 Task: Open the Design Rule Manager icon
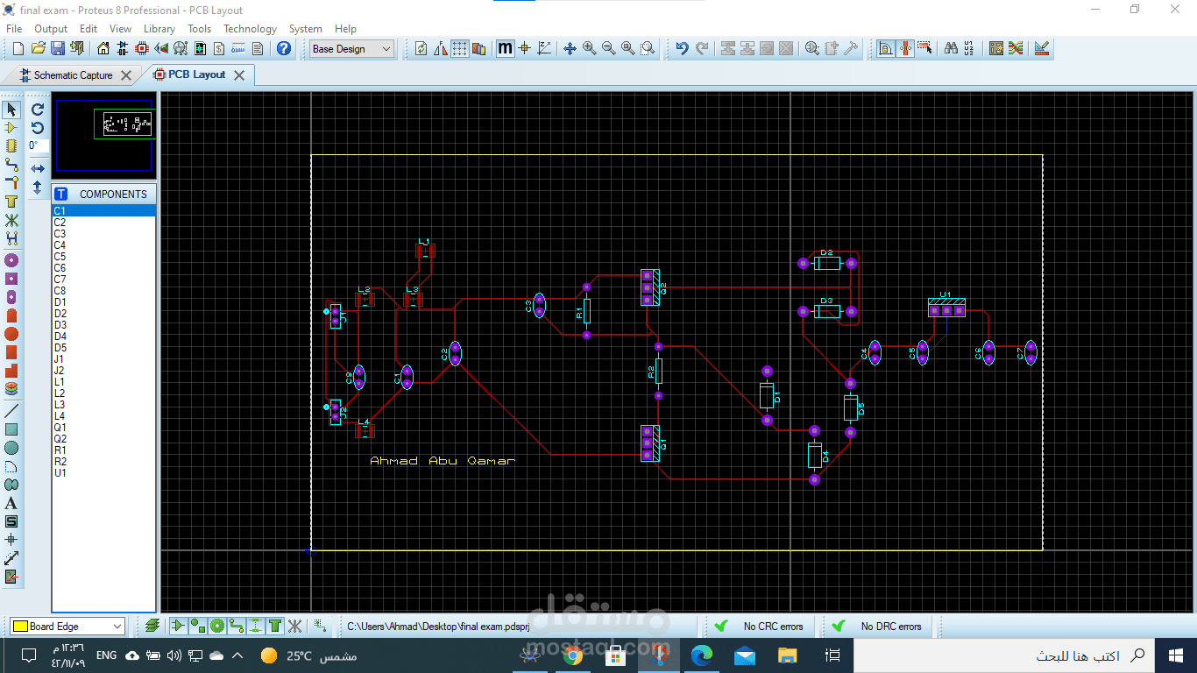pos(1042,49)
